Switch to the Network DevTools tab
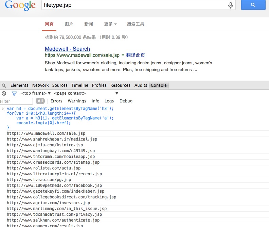The height and width of the screenshot is (227, 269). click(x=40, y=85)
